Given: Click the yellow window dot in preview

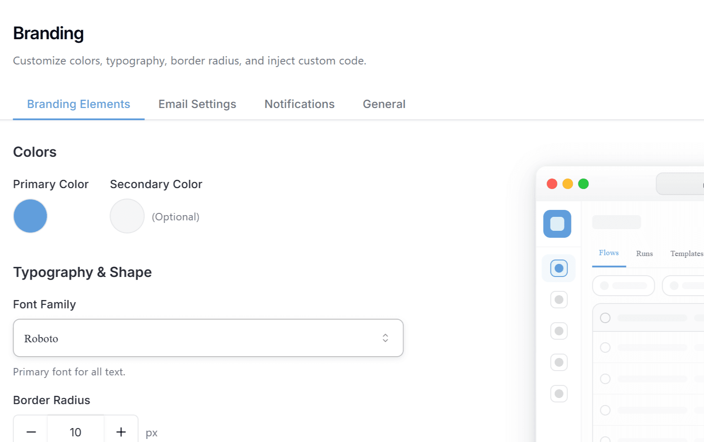Looking at the screenshot, I should (567, 184).
